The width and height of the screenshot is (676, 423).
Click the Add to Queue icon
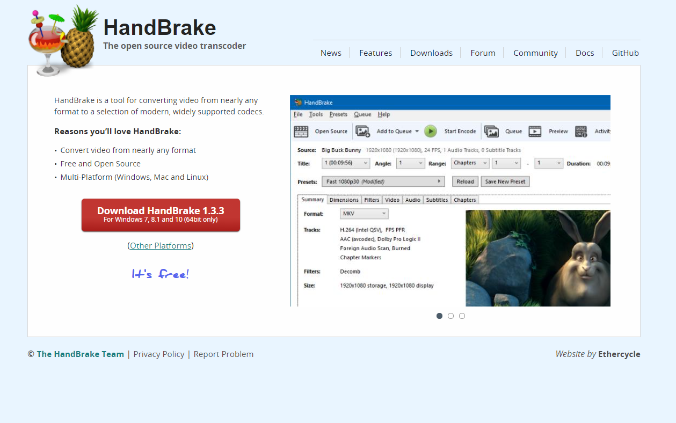(363, 132)
